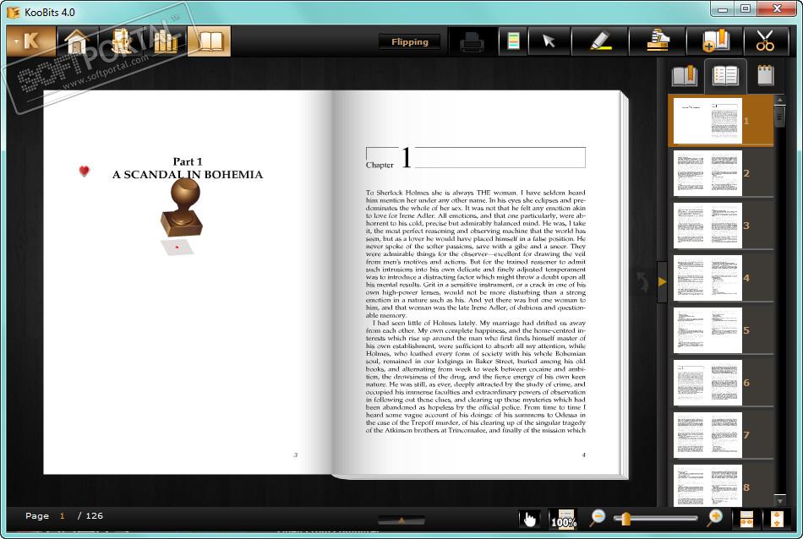803x539 pixels.
Task: Switch to the notepad side tab
Action: tap(765, 76)
